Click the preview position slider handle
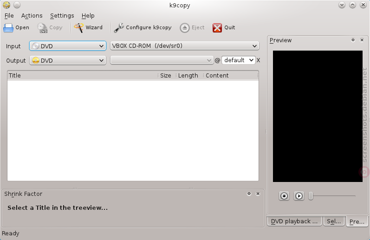Screen dimensions: 370x240 point(311,196)
